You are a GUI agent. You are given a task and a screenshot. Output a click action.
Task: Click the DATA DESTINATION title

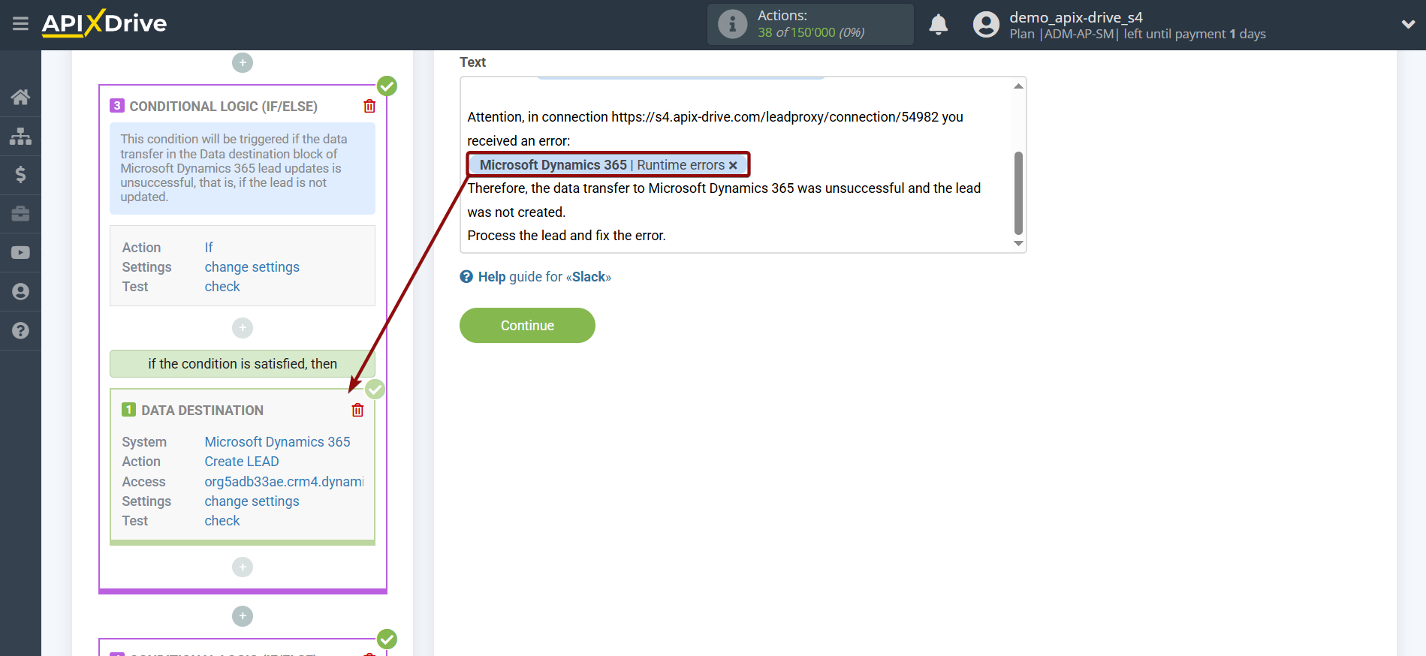click(202, 411)
